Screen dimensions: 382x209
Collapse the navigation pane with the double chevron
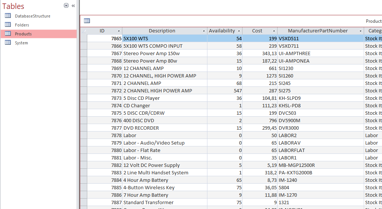pos(73,6)
